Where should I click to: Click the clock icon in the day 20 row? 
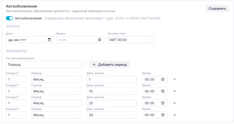(x=163, y=103)
